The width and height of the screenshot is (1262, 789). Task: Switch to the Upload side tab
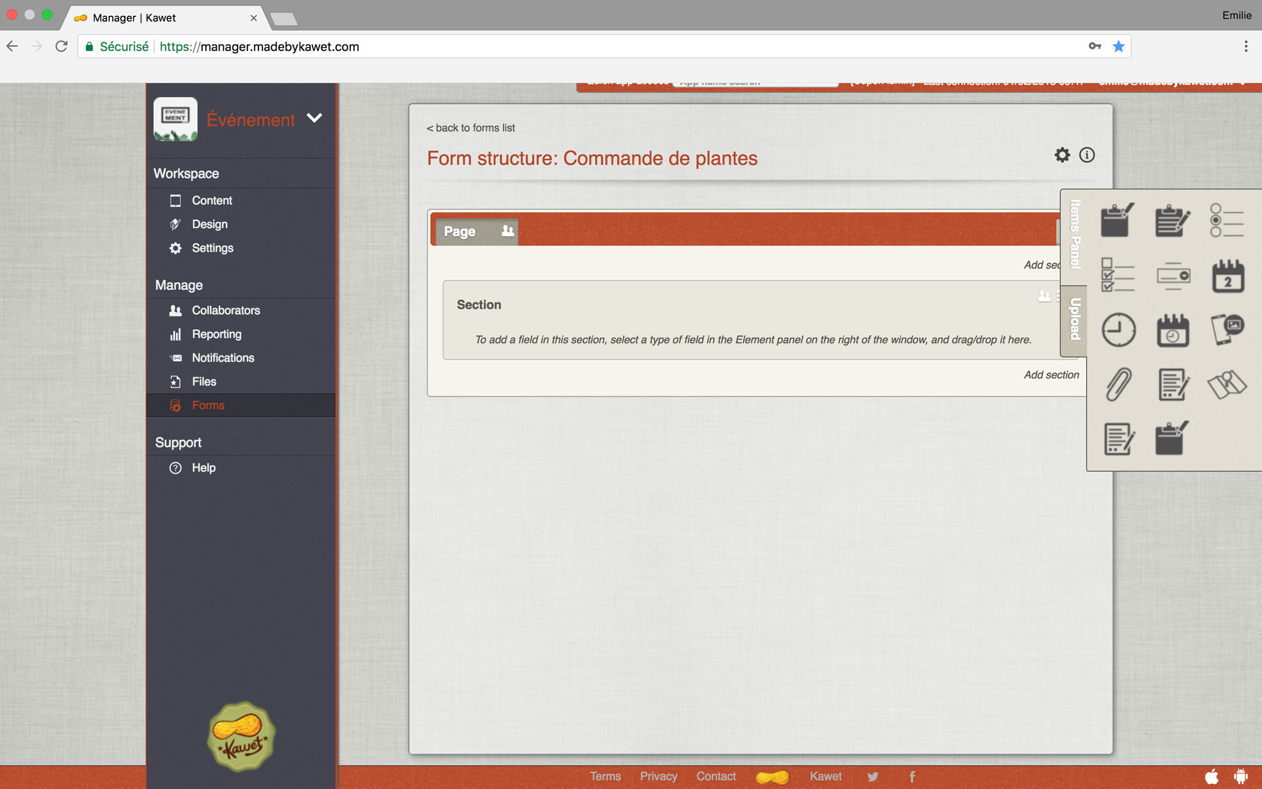pos(1075,319)
